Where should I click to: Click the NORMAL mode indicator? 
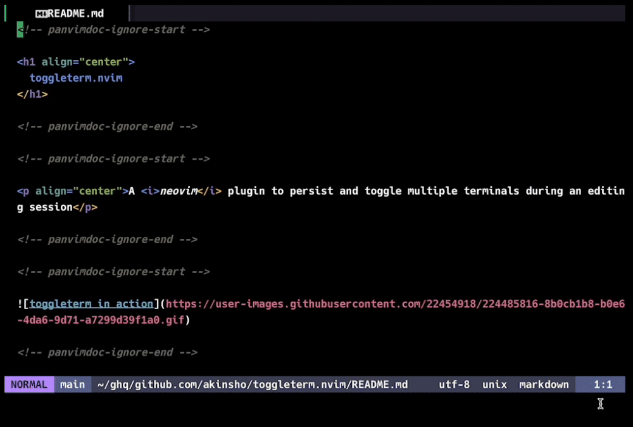click(x=29, y=384)
